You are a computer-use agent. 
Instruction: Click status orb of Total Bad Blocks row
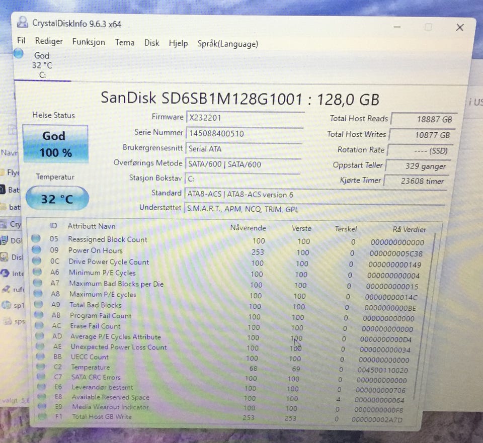click(38, 304)
